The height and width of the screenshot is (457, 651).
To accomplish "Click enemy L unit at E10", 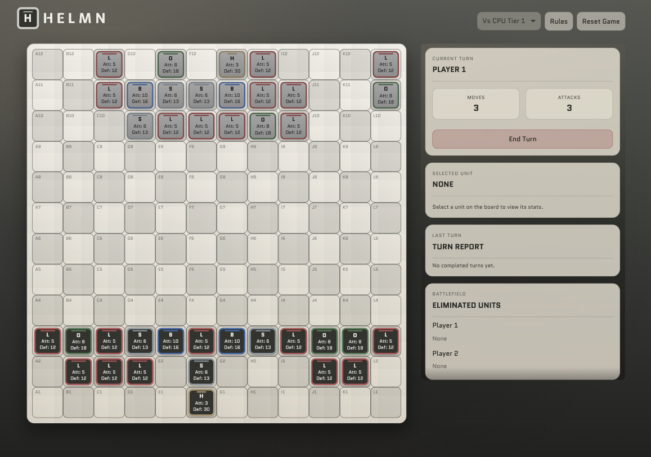I will [170, 126].
